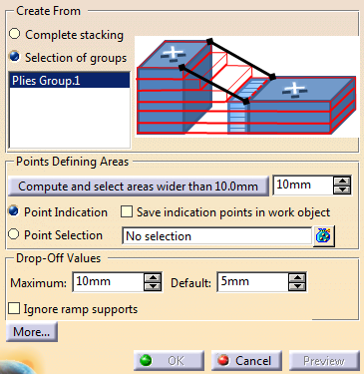Select the Selection of groups option
Image resolution: width=364 pixels, height=374 pixels.
(15, 56)
